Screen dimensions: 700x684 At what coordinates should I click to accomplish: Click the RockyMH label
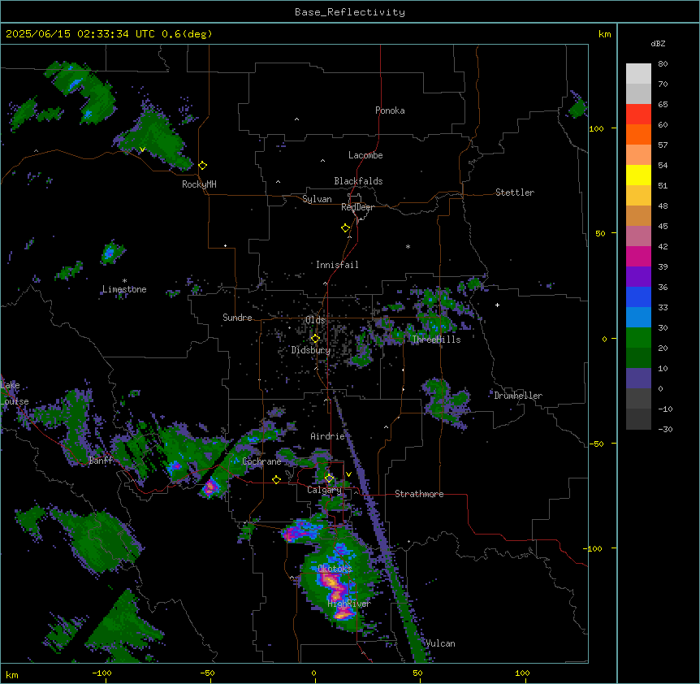pyautogui.click(x=199, y=184)
